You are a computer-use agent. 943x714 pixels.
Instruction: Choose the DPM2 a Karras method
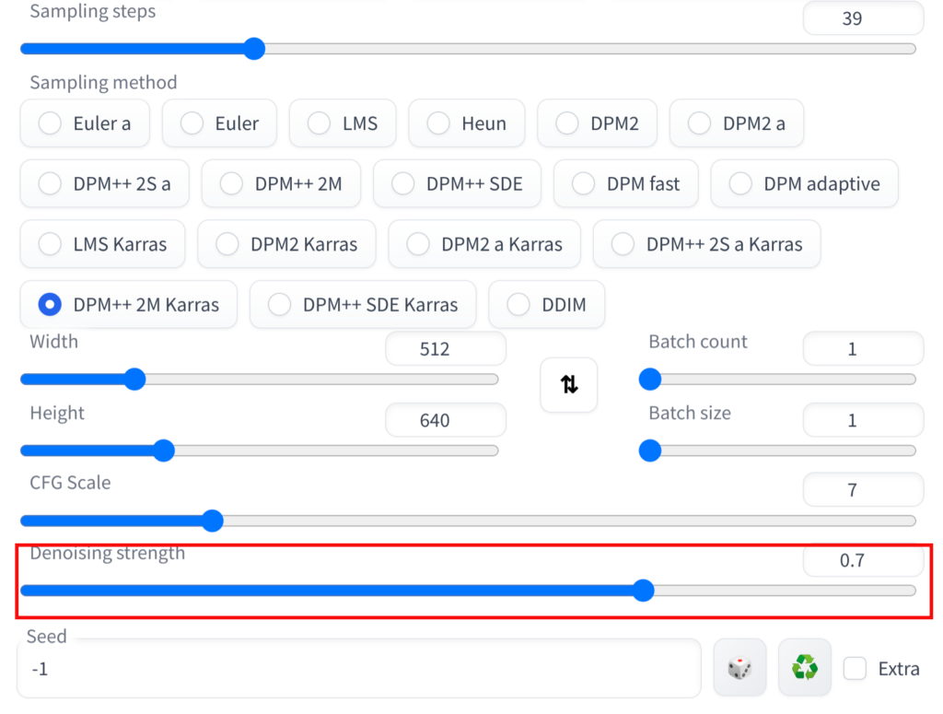[483, 244]
